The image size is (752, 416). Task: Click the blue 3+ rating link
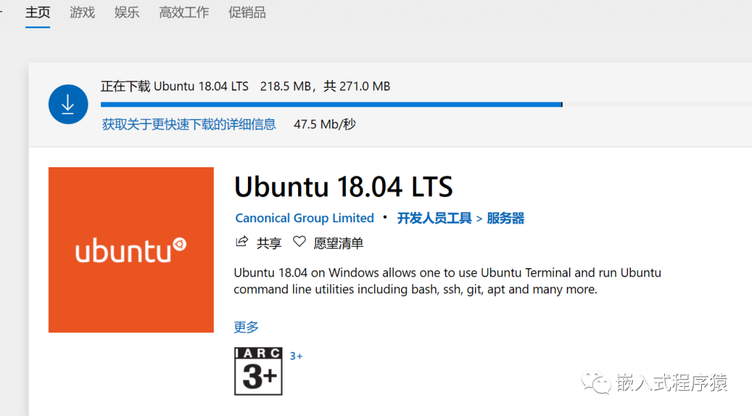[x=296, y=356]
